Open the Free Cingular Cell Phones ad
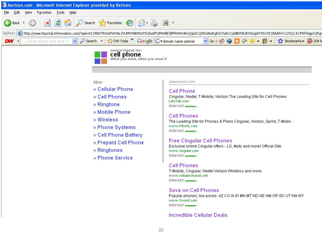Viewport: 322px width, 241px height. (200, 141)
